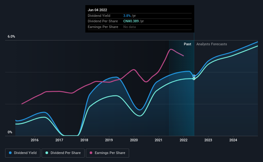Click the Dividend Yield row label in tooltip

click(99, 16)
